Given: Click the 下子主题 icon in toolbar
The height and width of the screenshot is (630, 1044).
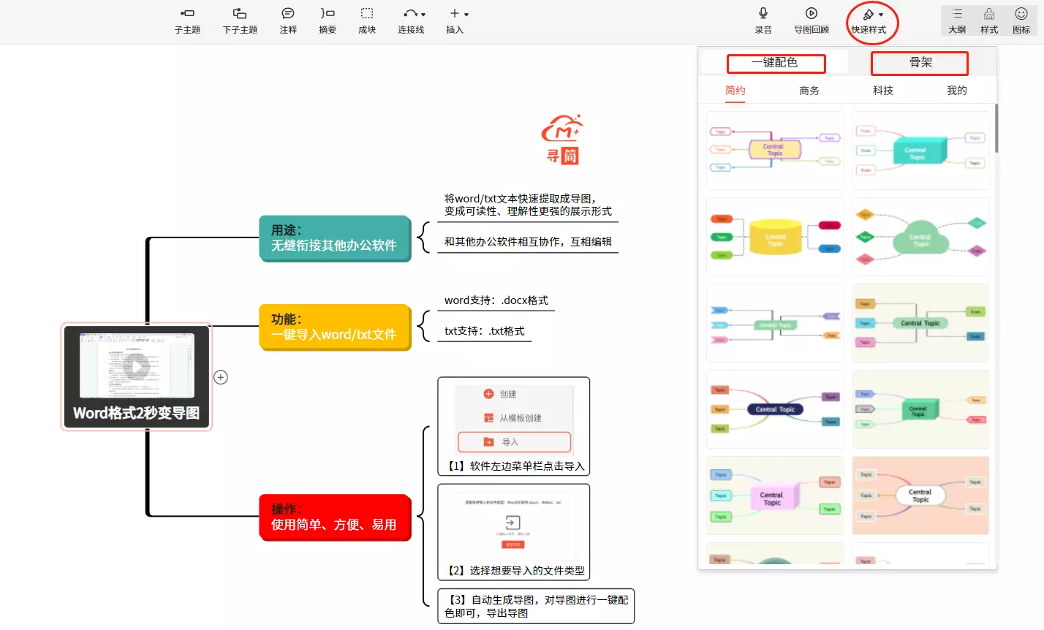Looking at the screenshot, I should coord(240,14).
